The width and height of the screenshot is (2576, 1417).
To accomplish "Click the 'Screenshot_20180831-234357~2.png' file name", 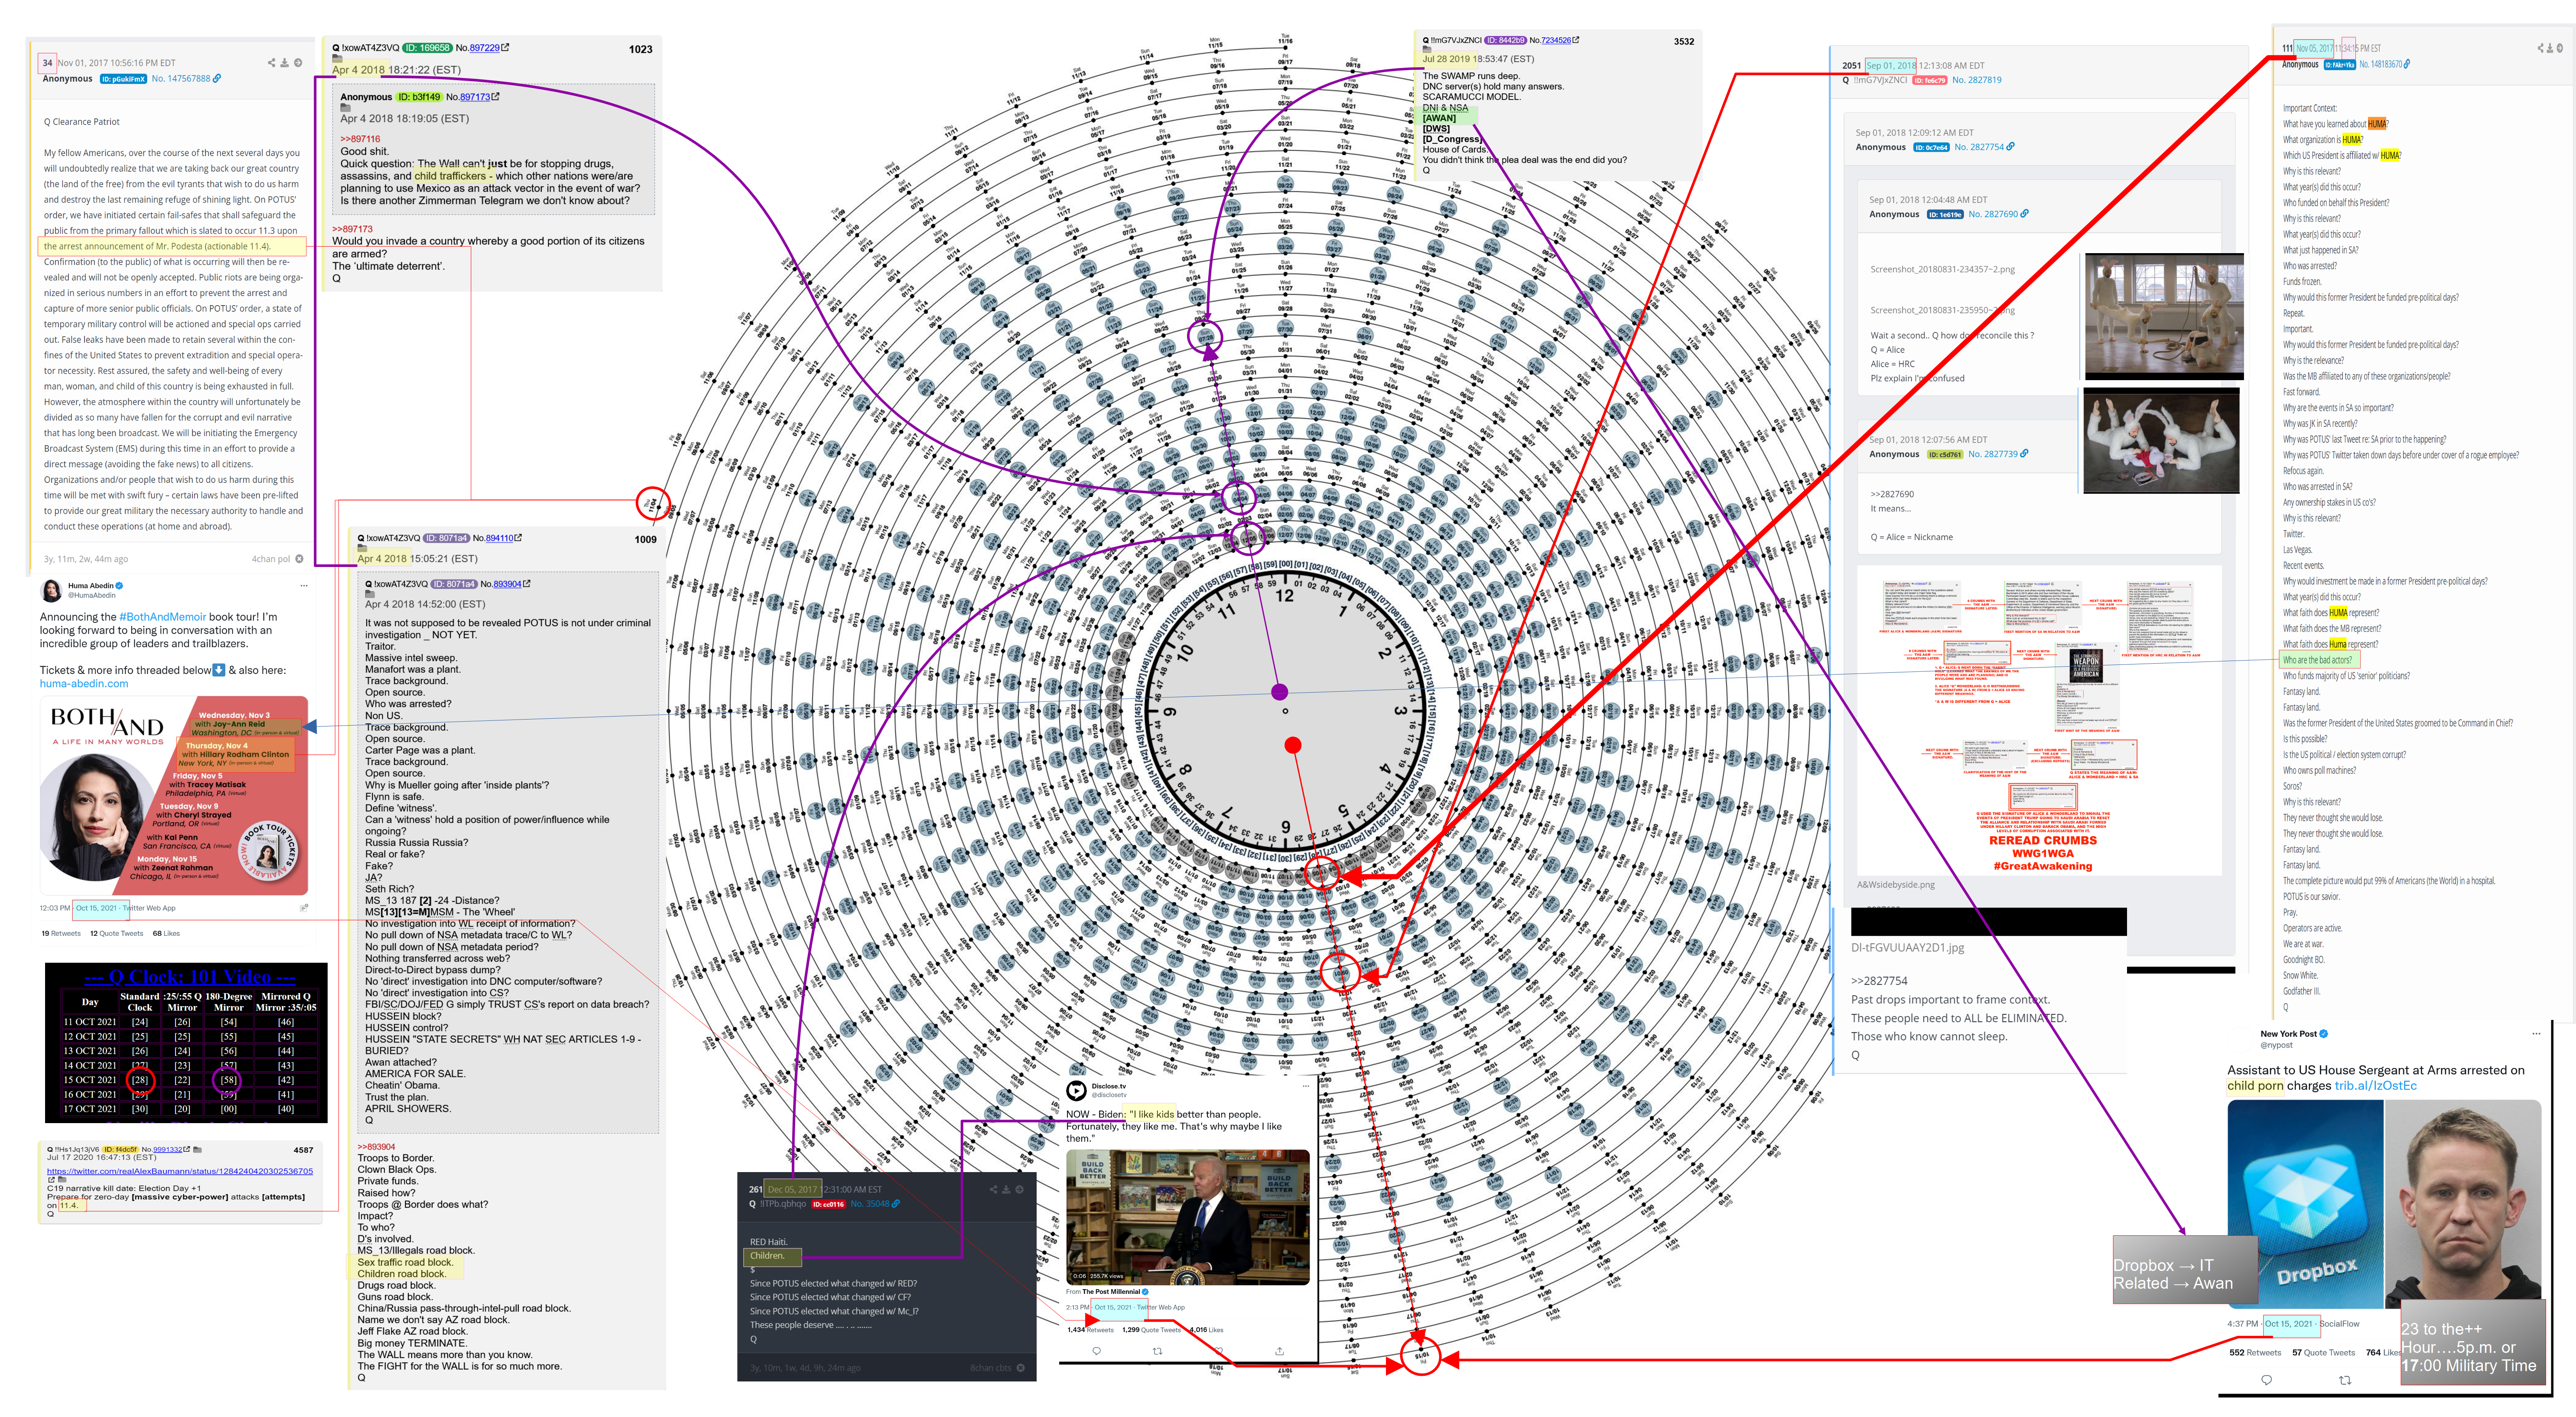I will pyautogui.click(x=1942, y=269).
